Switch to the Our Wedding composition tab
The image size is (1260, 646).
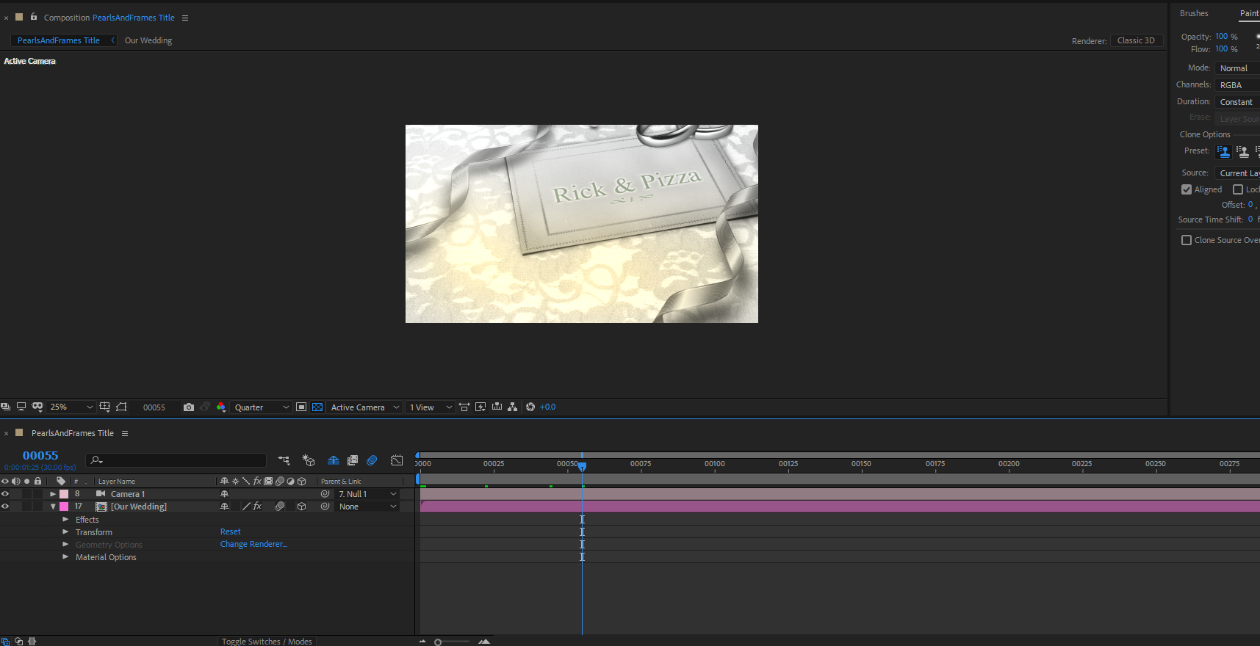pyautogui.click(x=148, y=40)
